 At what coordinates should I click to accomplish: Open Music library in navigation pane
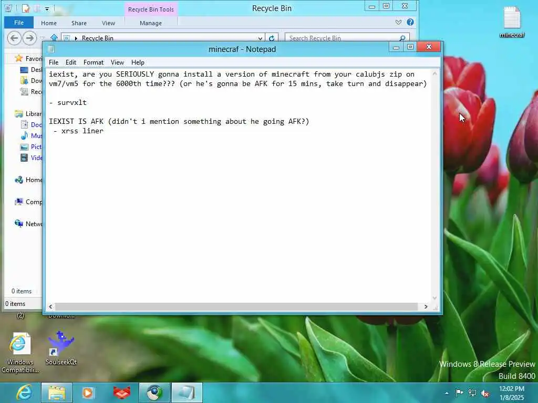coord(32,136)
